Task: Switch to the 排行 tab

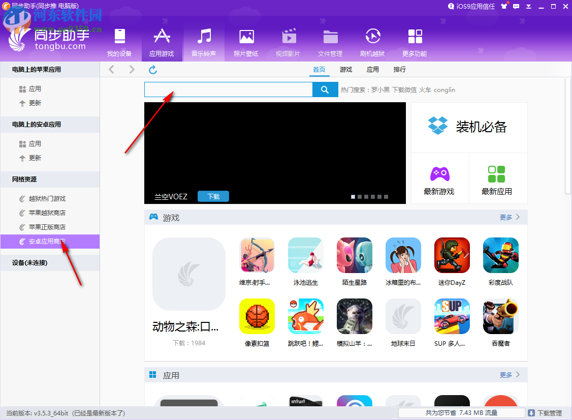Action: click(x=399, y=70)
